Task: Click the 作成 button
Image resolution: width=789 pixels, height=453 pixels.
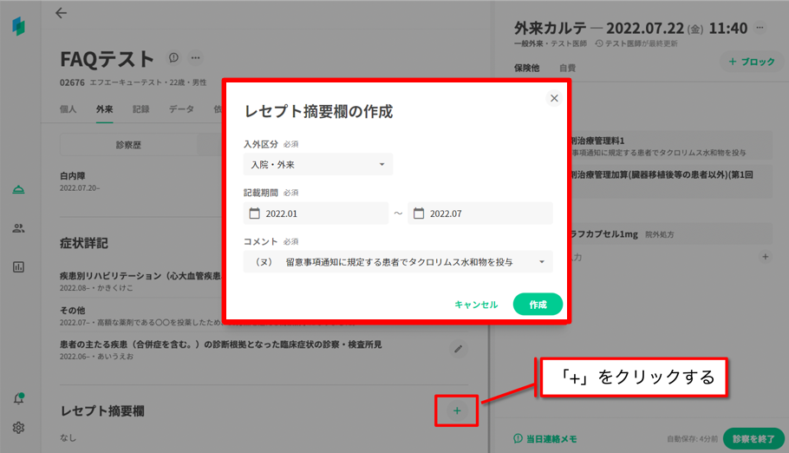Action: (538, 305)
